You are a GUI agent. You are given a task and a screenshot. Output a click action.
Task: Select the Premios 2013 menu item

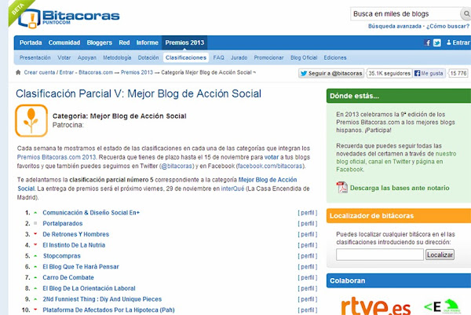(x=184, y=42)
